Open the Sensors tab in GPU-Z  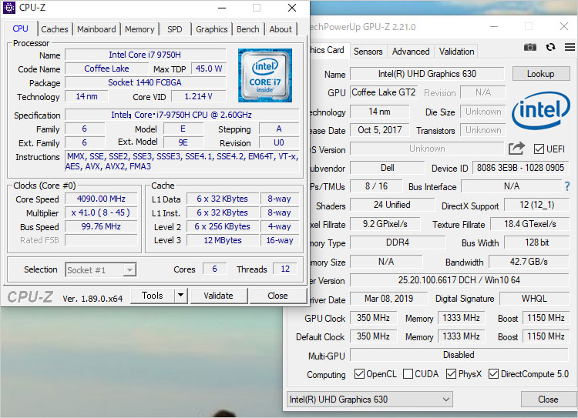click(x=368, y=52)
